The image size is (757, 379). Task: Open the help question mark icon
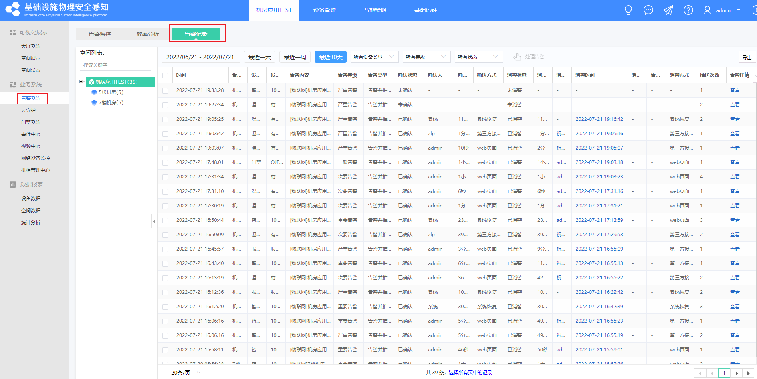click(x=688, y=10)
